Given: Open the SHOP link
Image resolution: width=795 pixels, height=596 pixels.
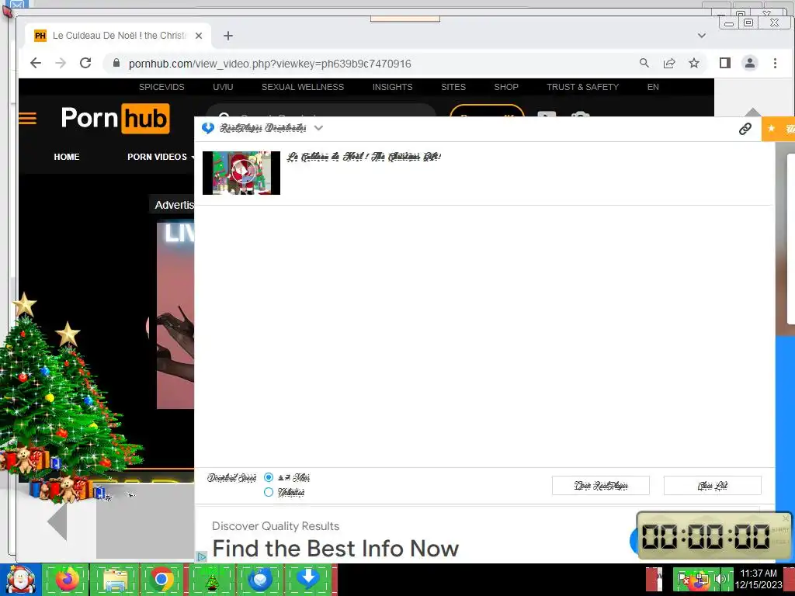Looking at the screenshot, I should click(506, 87).
